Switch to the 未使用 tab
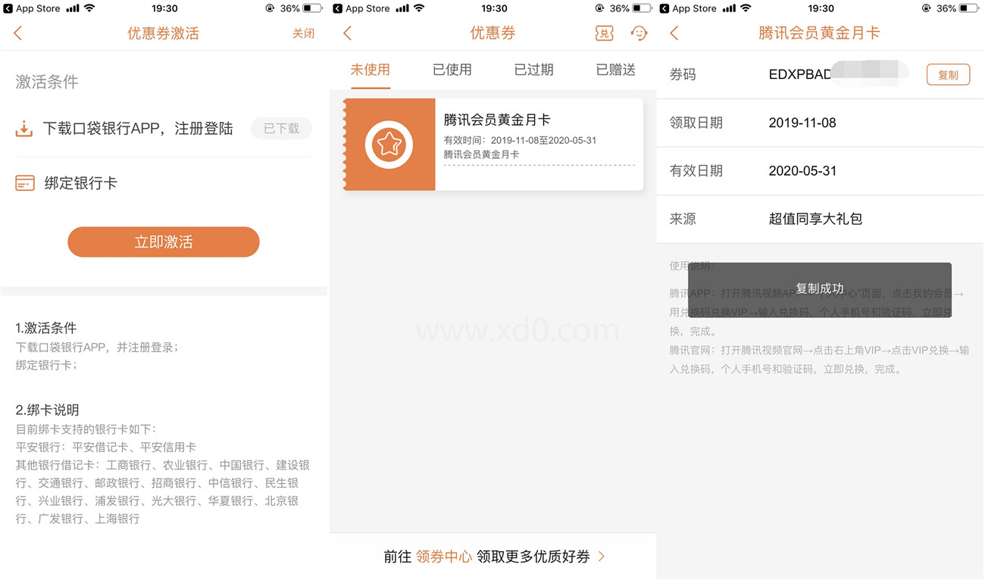Screen dimensions: 985x580 tap(370, 70)
